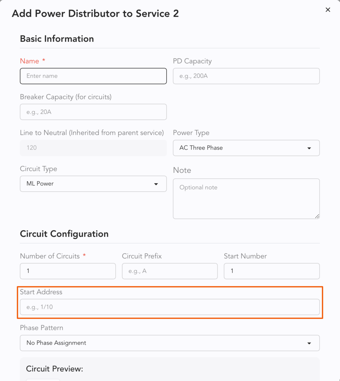This screenshot has width=340, height=381.
Task: Click the "Note" label above the textarea
Action: [182, 170]
